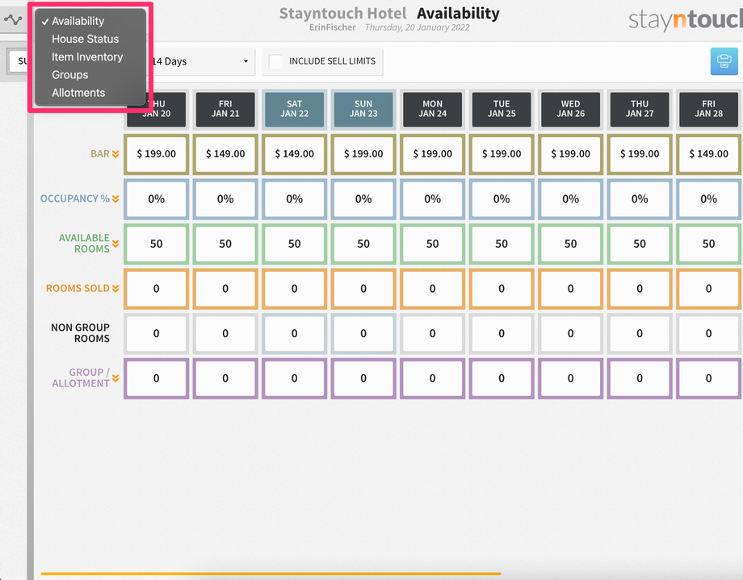Expand the Available Rooms row chevron

point(115,244)
